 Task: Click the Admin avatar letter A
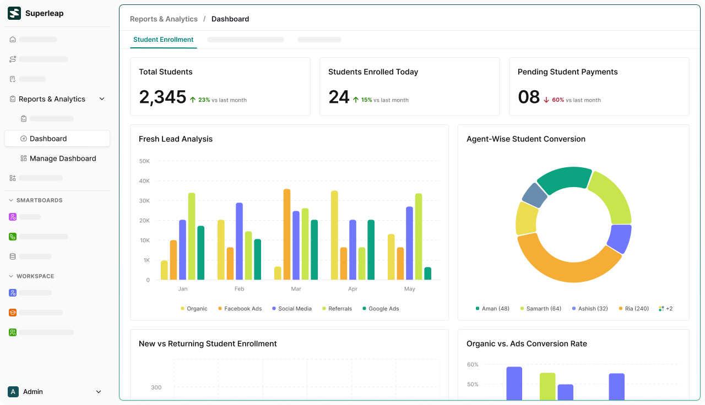[x=13, y=392]
